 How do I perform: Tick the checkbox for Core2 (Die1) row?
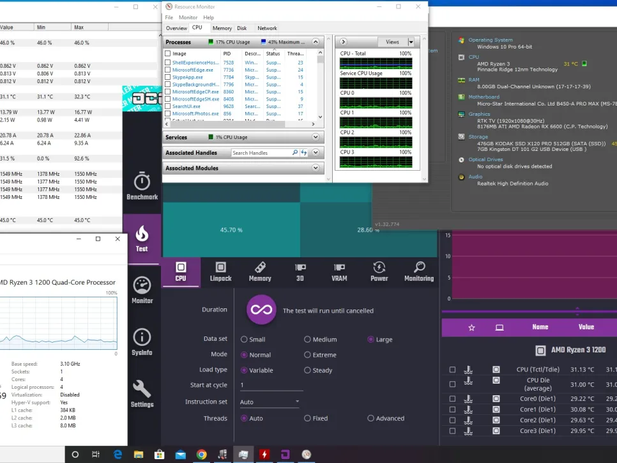tap(452, 420)
